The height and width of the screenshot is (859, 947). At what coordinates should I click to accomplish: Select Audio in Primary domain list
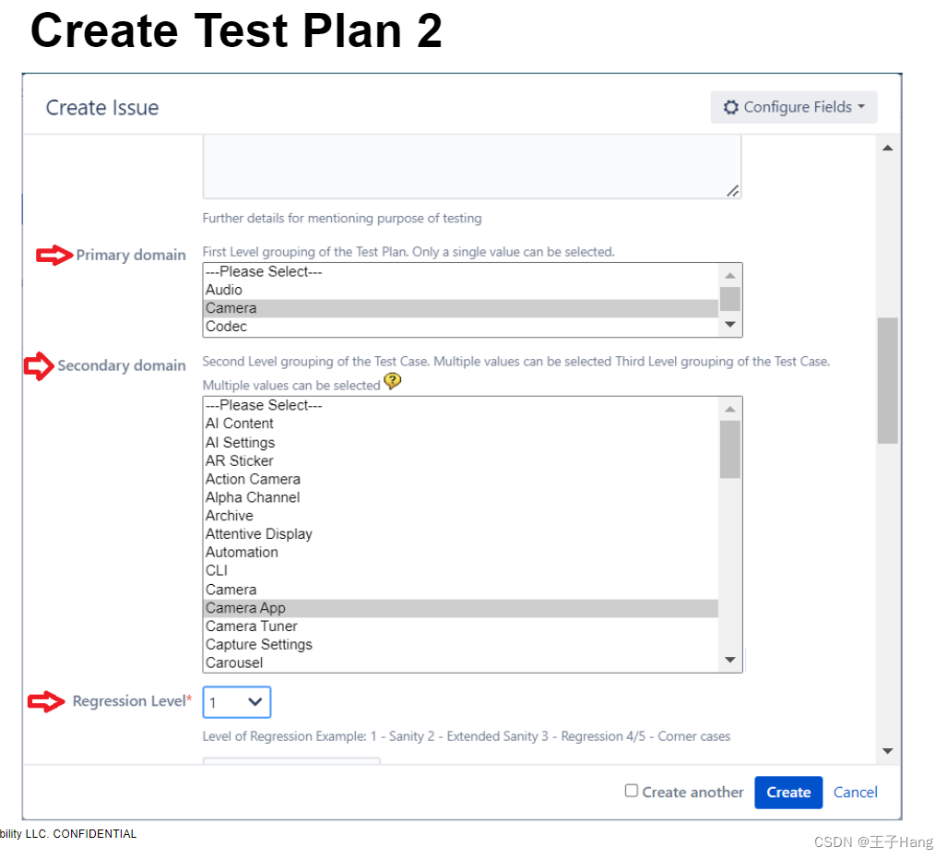(x=461, y=290)
